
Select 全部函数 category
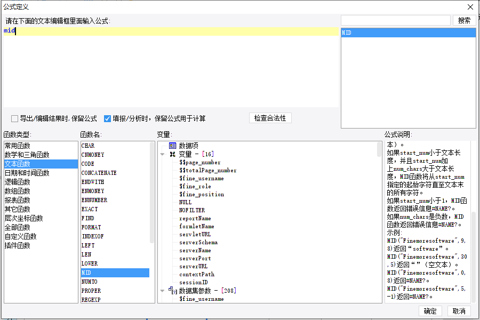(41, 227)
